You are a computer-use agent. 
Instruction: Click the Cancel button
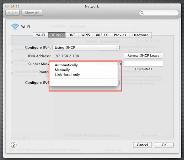pyautogui.click(x=142, y=145)
